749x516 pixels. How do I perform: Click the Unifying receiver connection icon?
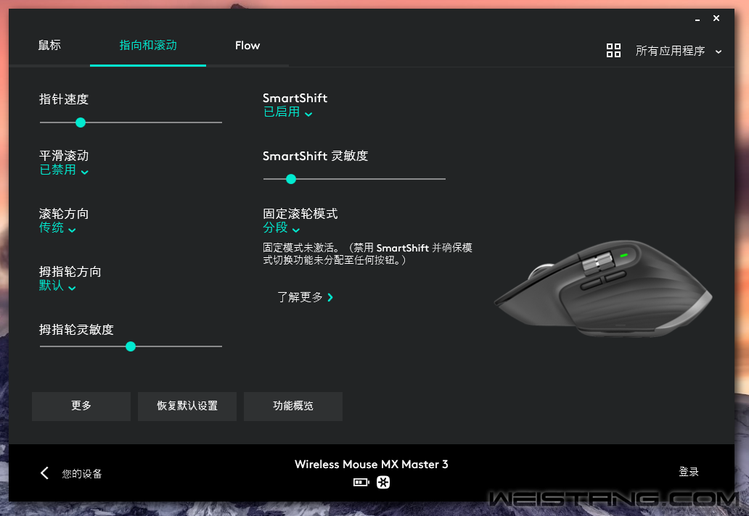(383, 483)
